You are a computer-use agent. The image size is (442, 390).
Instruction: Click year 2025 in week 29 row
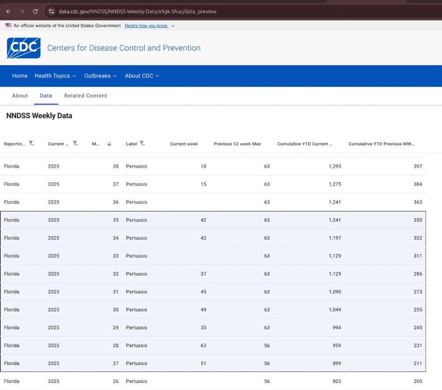point(53,327)
